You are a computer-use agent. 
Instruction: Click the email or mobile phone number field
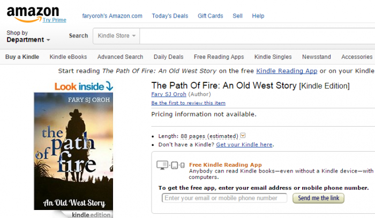click(224, 198)
